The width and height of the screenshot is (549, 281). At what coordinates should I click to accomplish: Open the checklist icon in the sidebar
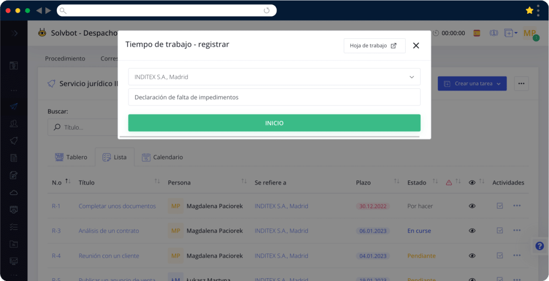click(x=13, y=227)
